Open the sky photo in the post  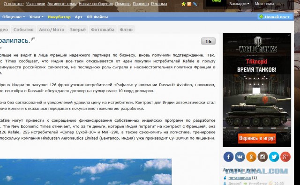coord(86,172)
